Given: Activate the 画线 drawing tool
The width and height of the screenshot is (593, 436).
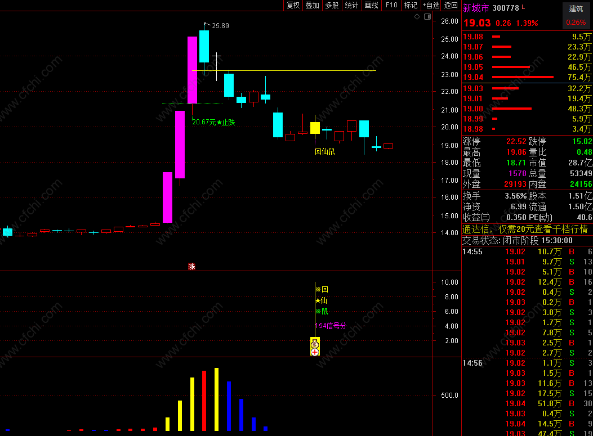Looking at the screenshot, I should 371,5.
